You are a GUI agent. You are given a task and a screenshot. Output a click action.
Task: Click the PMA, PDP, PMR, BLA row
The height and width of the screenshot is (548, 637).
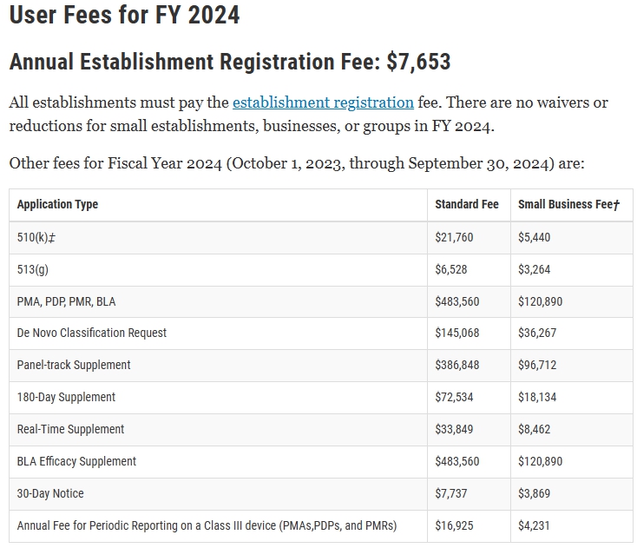pyautogui.click(x=321, y=301)
